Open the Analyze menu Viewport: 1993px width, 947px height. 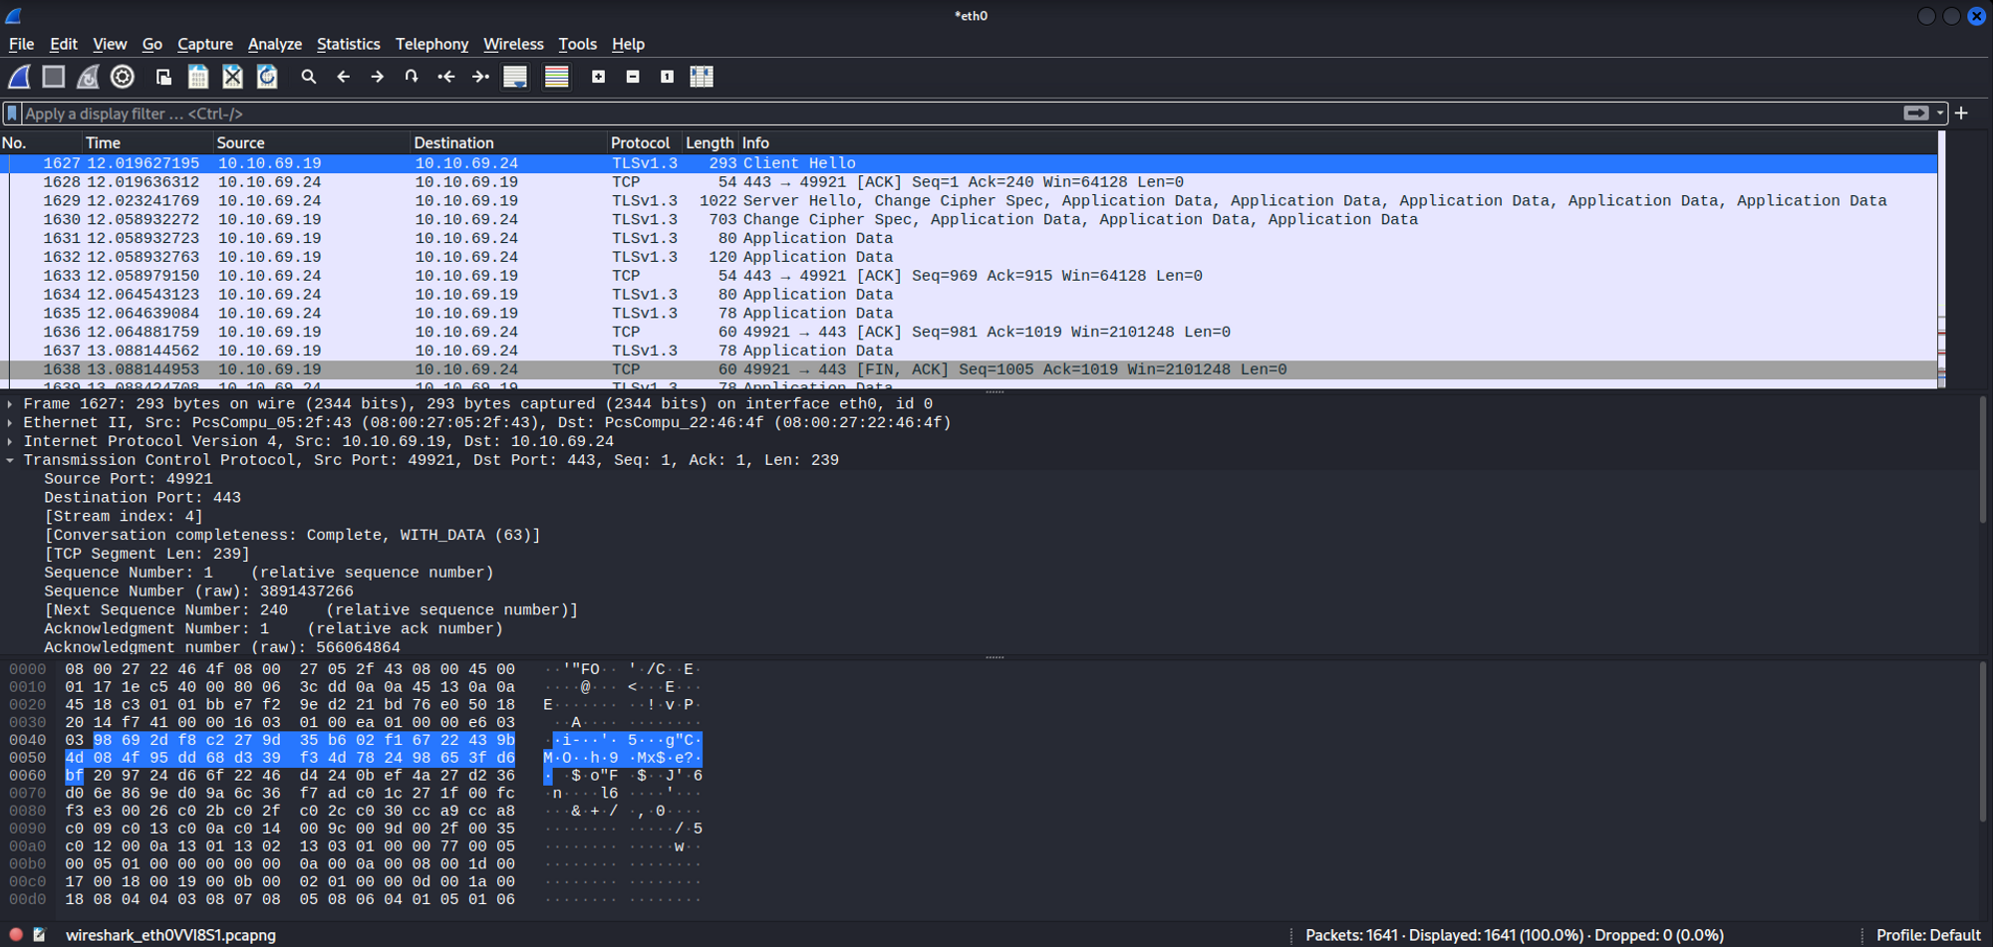[274, 44]
